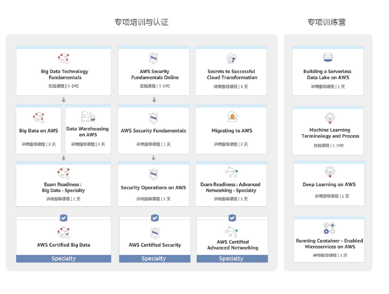This screenshot has height=294, width=389.
Task: Click the Exam Readiness Big Data icon
Action: (64, 173)
